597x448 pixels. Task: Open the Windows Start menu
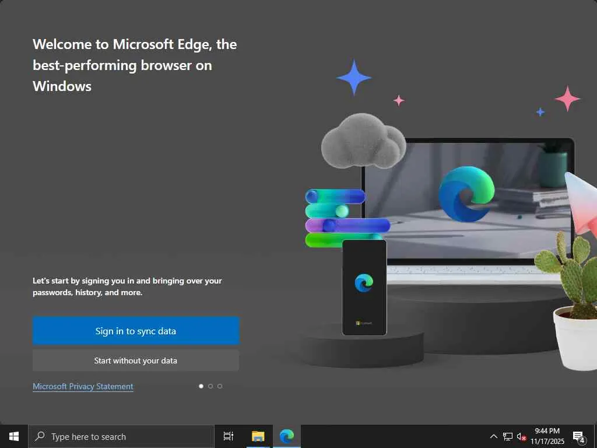[14, 436]
